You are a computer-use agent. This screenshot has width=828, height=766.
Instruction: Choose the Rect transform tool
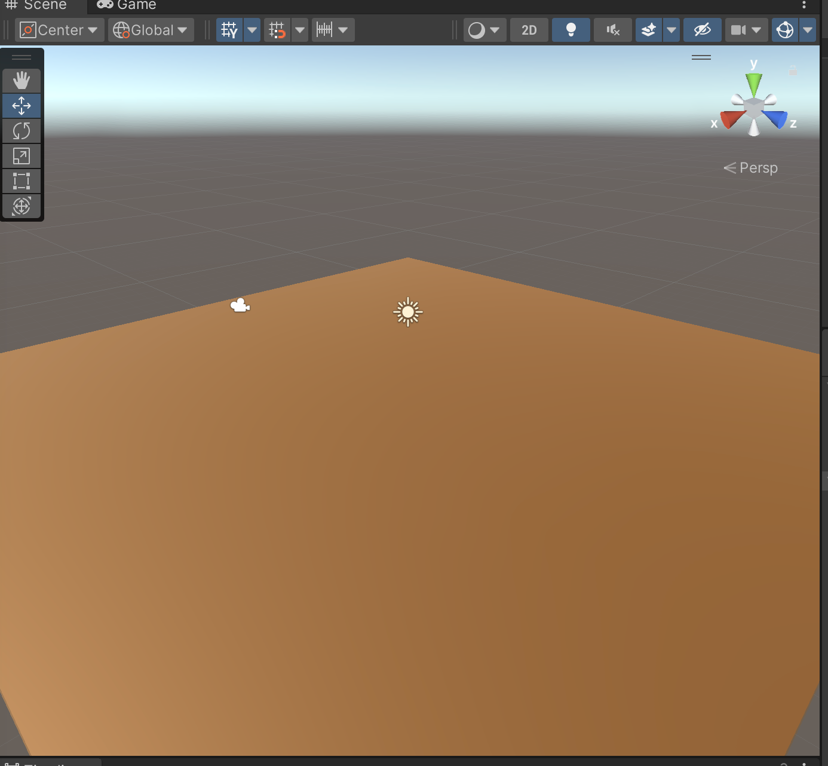pos(22,181)
